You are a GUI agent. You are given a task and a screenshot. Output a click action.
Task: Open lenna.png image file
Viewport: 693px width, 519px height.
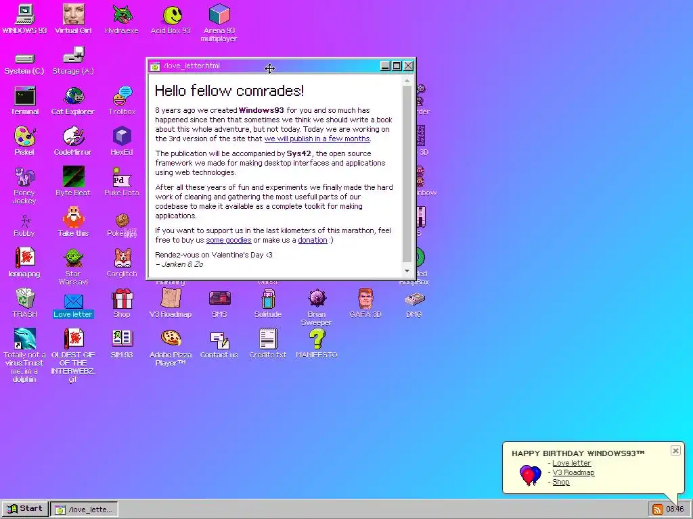(x=24, y=263)
